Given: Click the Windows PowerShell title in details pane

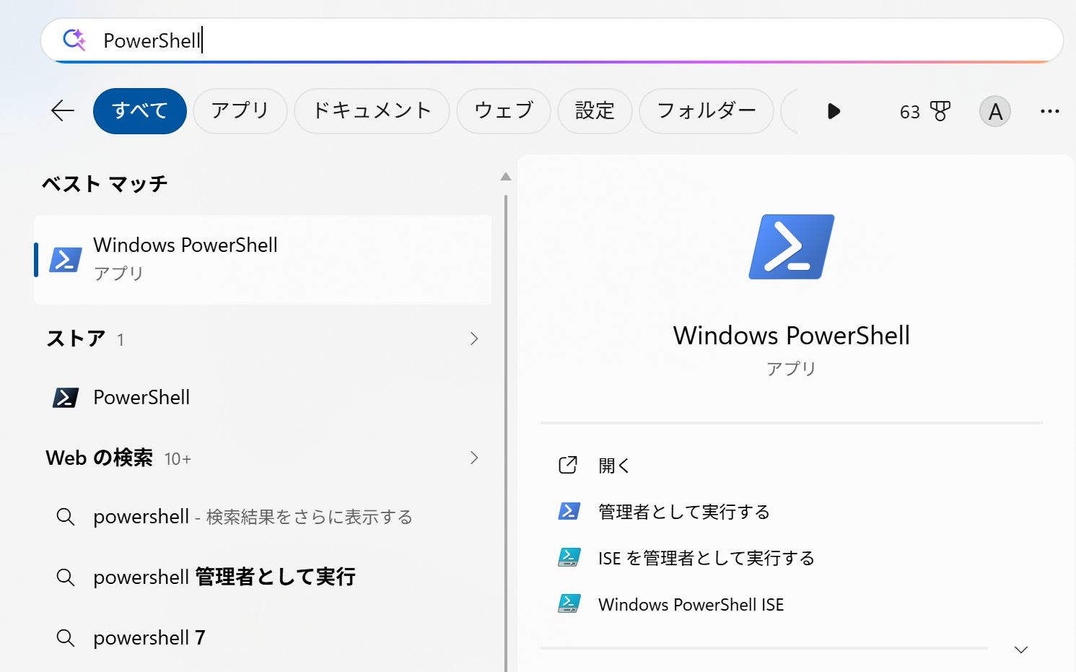Looking at the screenshot, I should 792,336.
